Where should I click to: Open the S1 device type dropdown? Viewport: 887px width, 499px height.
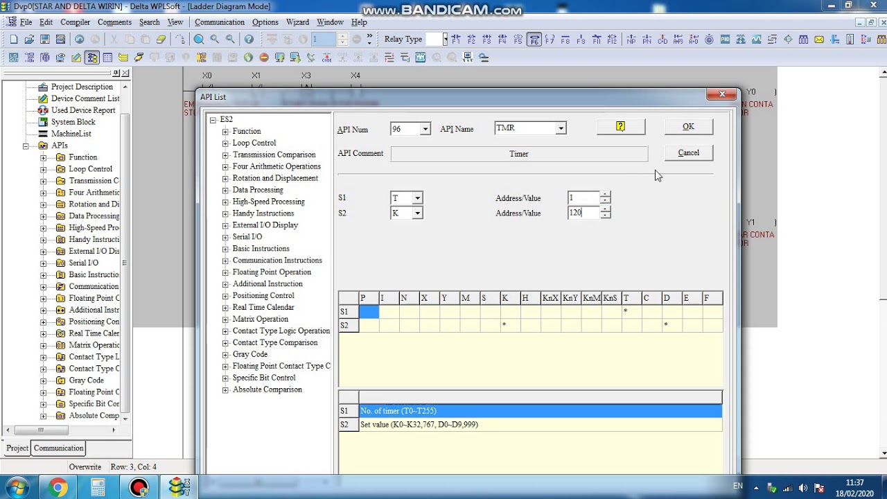[417, 198]
